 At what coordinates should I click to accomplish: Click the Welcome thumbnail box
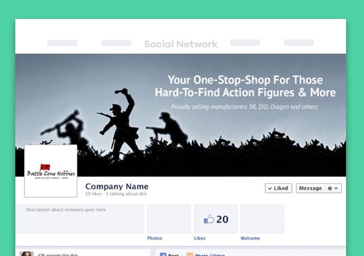(x=262, y=219)
